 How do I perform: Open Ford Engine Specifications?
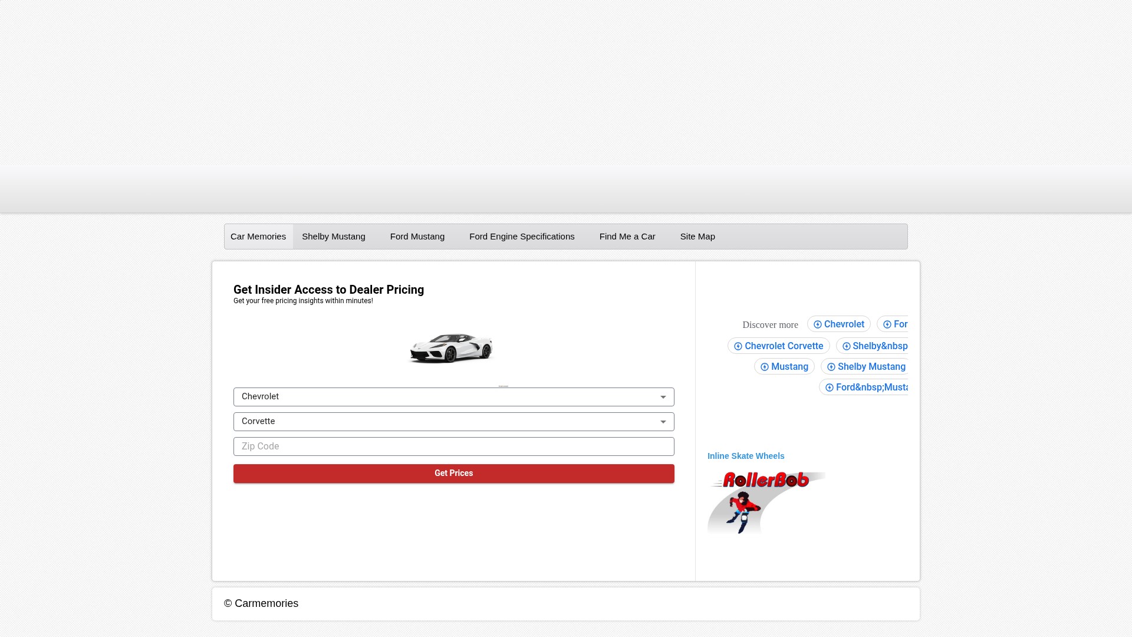[522, 237]
